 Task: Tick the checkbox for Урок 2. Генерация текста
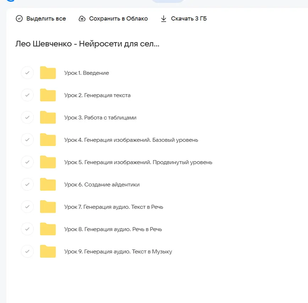(27, 95)
